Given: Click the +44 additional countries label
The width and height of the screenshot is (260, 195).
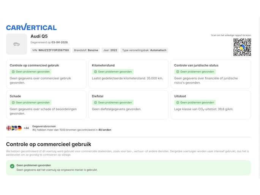Looking at the screenshot, I should tap(26, 128).
